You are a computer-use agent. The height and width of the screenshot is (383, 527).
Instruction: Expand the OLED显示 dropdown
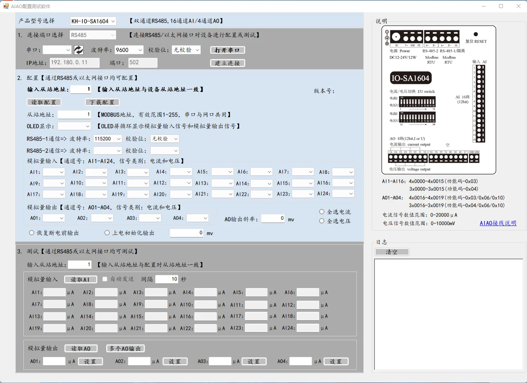click(74, 126)
